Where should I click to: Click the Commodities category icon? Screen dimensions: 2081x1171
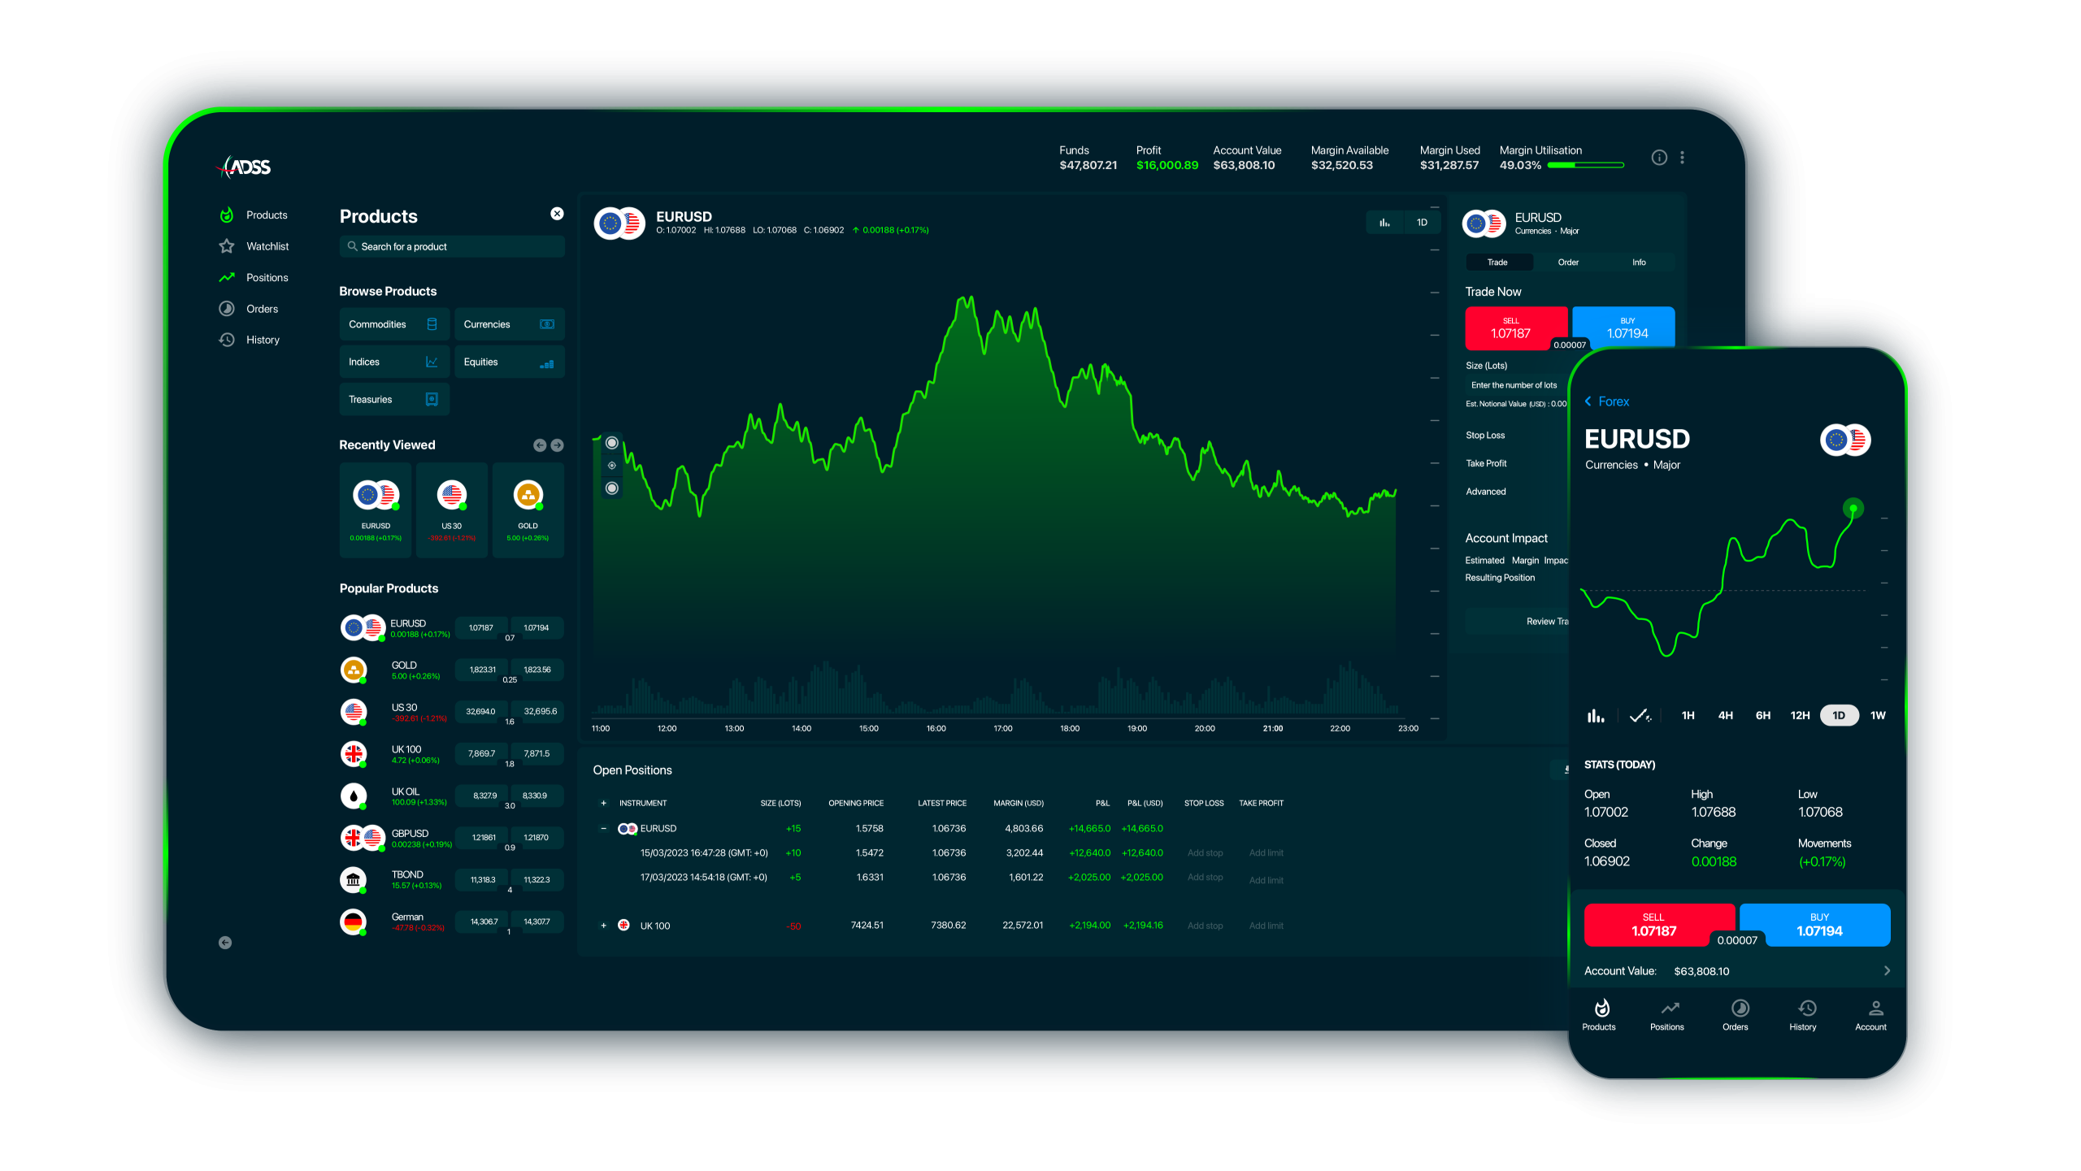pyautogui.click(x=432, y=323)
